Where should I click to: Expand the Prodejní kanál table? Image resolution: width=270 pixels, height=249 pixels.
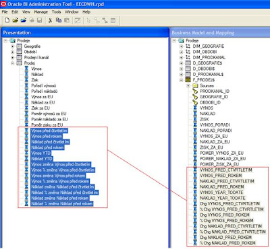[x=13, y=57]
